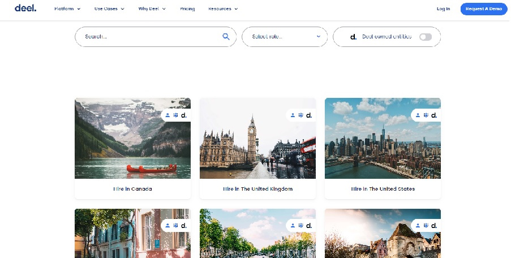Open the Select role dropdown
The height and width of the screenshot is (258, 511).
click(x=285, y=36)
